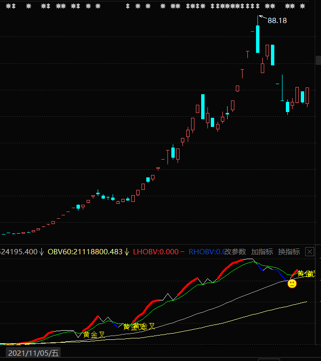The height and width of the screenshot is (361, 321).
Task: Click the down arrow after the OBV60 value
Action: [x=127, y=252]
